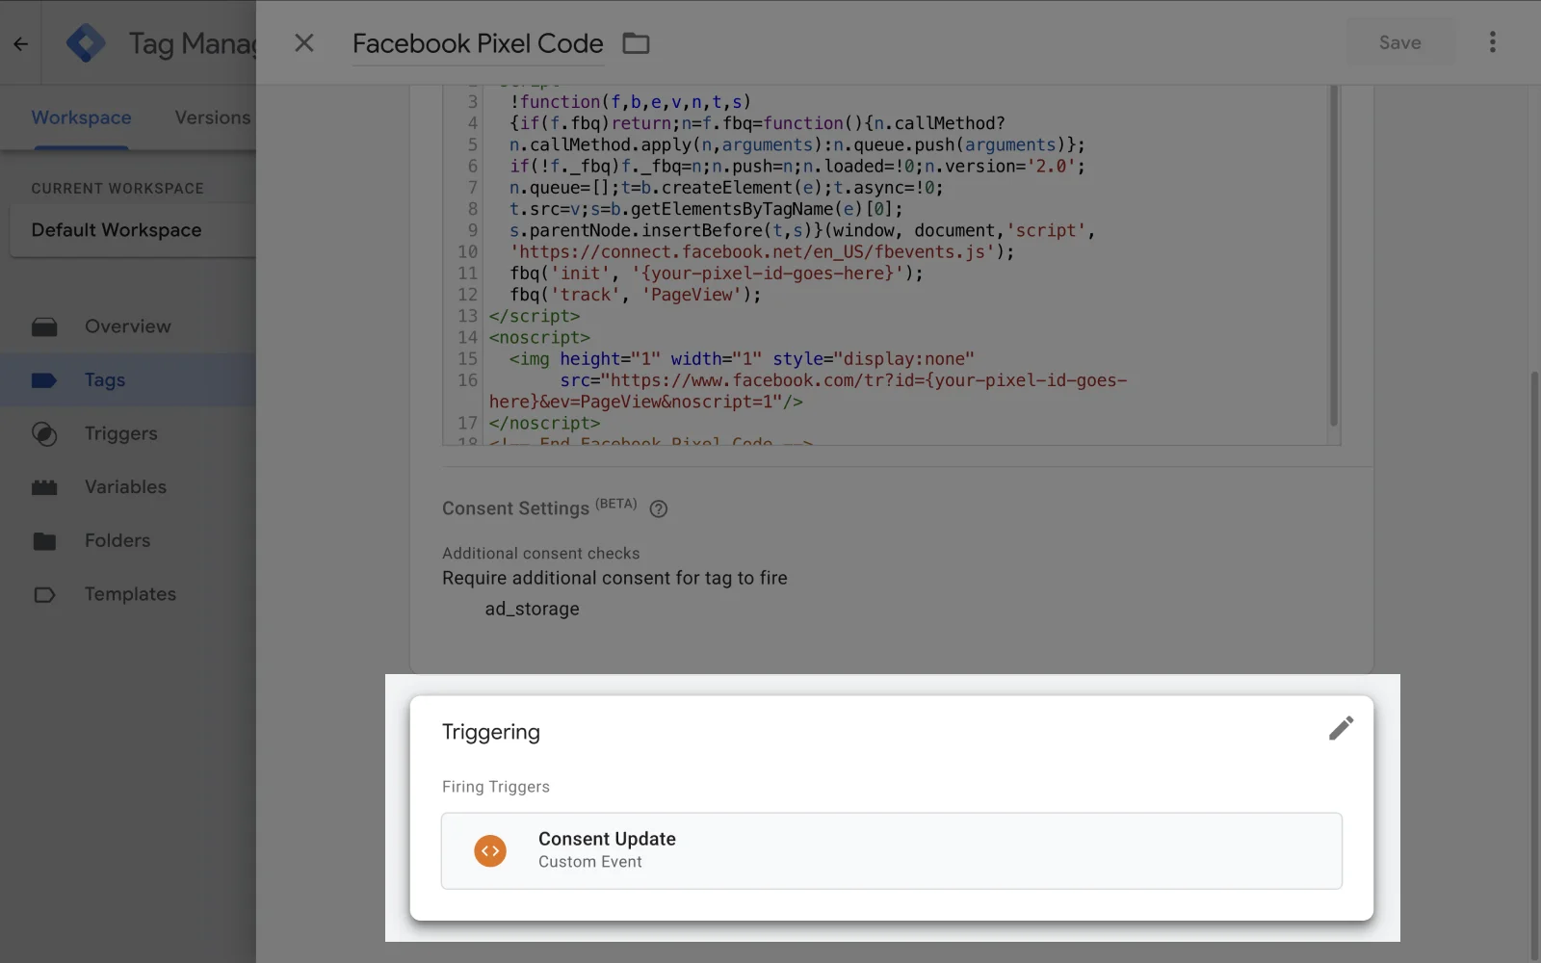This screenshot has width=1541, height=963.
Task: Click the pencil edit icon in Triggering
Action: [1341, 728]
